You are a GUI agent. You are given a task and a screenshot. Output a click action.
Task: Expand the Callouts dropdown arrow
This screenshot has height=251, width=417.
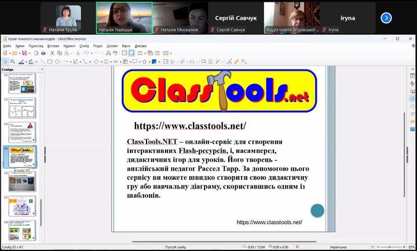tap(140, 62)
